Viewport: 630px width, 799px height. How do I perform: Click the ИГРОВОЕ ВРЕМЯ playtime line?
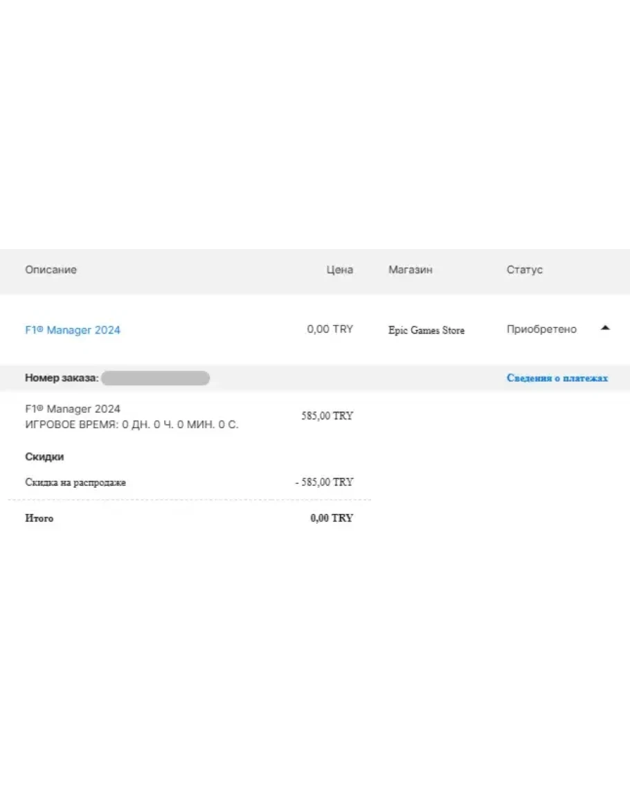(x=132, y=424)
